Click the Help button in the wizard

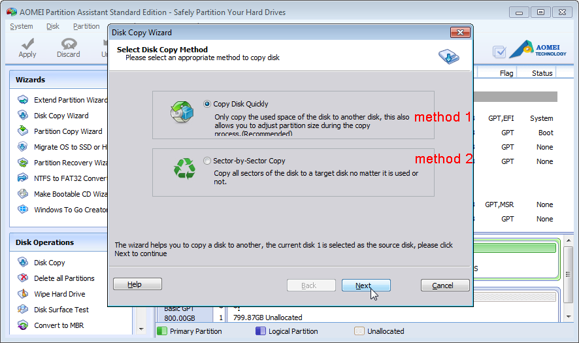[x=137, y=284]
